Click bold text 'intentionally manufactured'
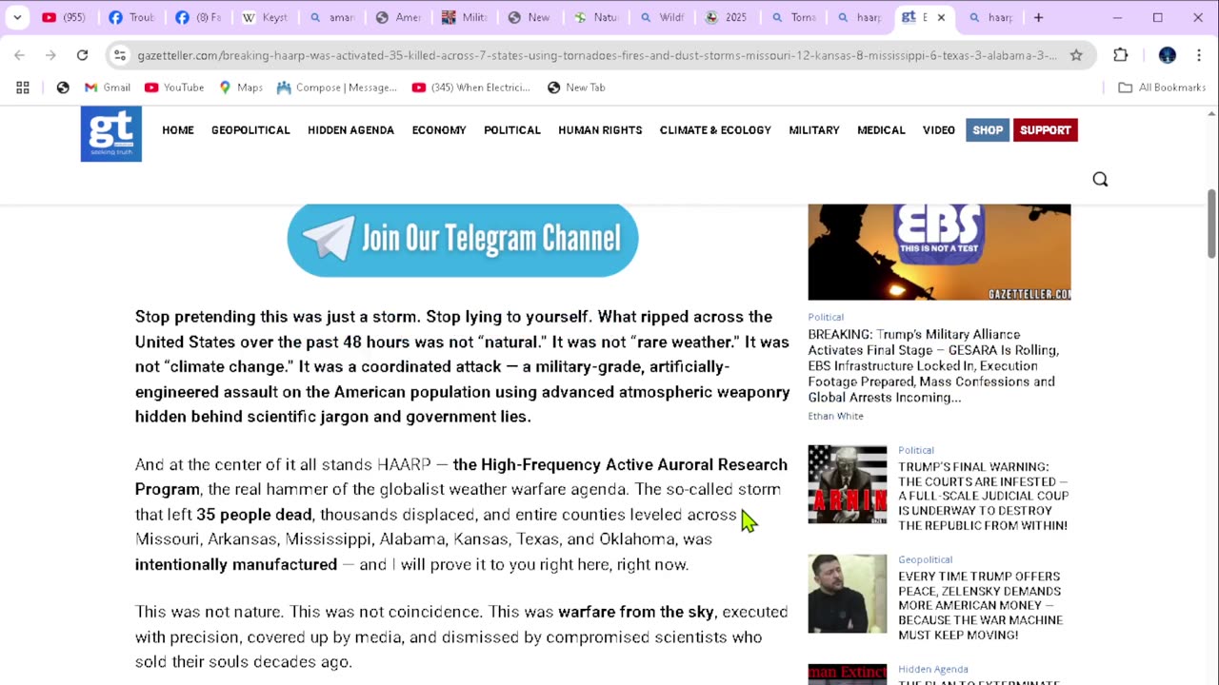Screen dimensions: 1219x685 click(x=236, y=564)
